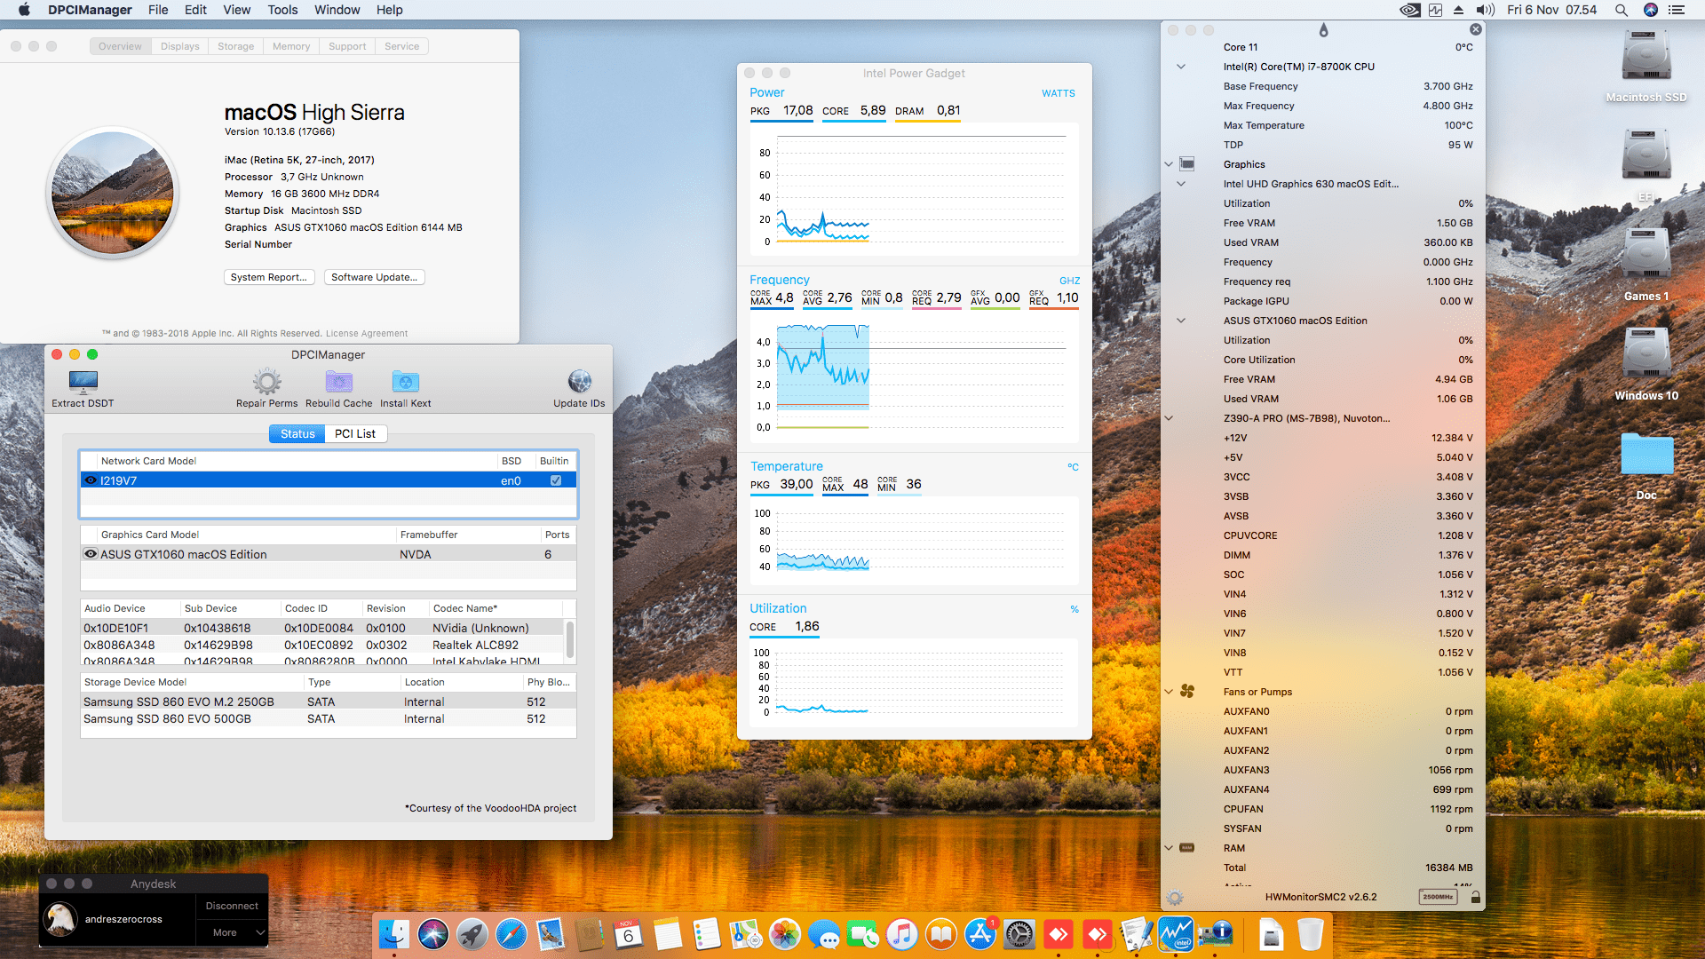The width and height of the screenshot is (1705, 959).
Task: Click the Rebuild Cache icon
Action: pos(338,382)
